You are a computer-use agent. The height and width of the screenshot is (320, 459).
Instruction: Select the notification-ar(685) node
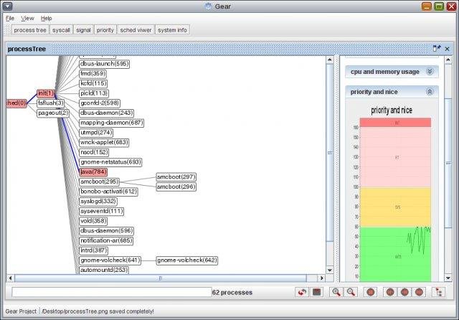tap(107, 240)
